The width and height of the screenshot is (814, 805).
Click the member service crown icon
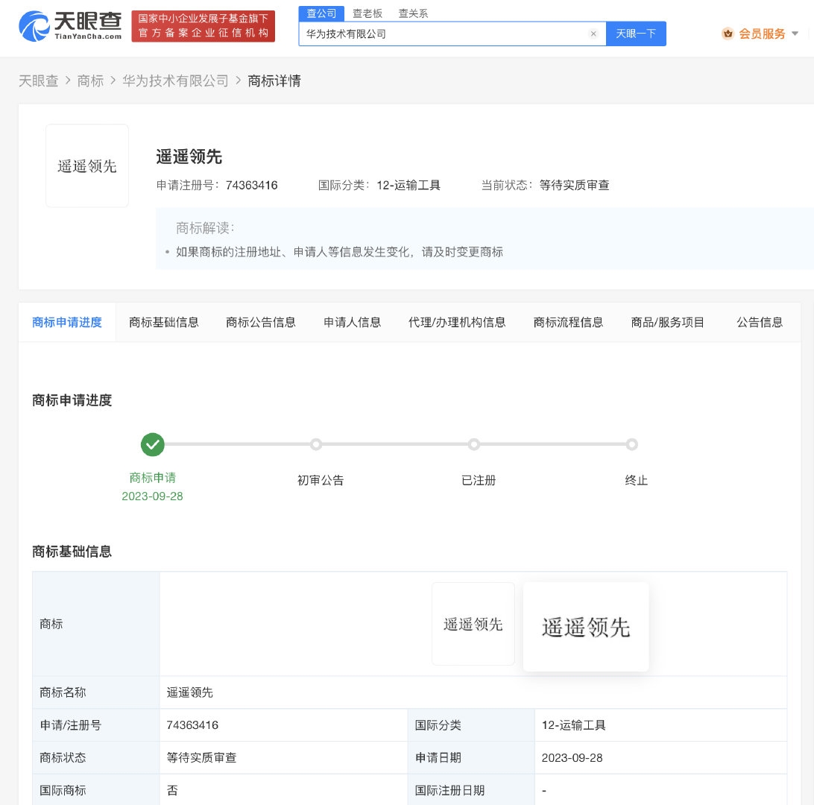click(x=728, y=34)
